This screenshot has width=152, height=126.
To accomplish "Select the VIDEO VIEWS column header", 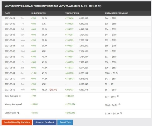I will click(x=72, y=13).
